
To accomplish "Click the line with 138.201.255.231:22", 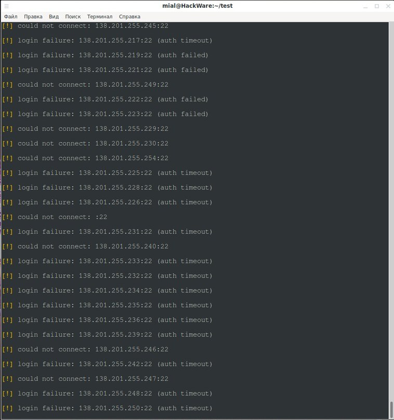I will coord(107,232).
